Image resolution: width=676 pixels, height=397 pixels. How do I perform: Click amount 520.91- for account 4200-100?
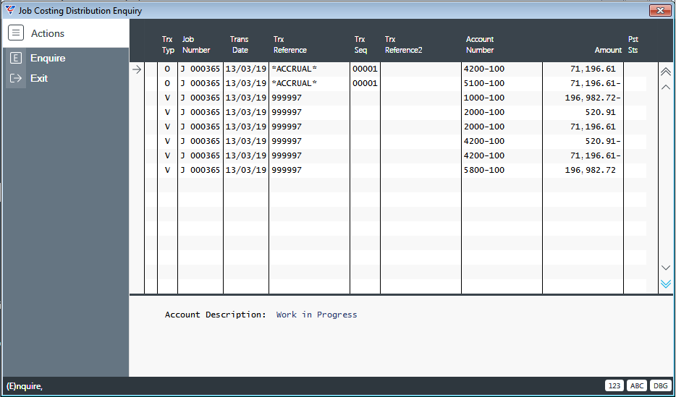603,141
